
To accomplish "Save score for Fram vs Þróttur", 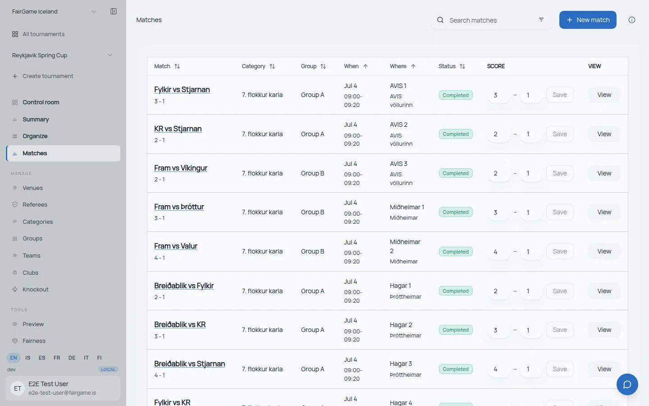I will [560, 212].
